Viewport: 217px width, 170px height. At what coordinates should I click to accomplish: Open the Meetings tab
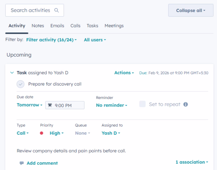pyautogui.click(x=114, y=26)
